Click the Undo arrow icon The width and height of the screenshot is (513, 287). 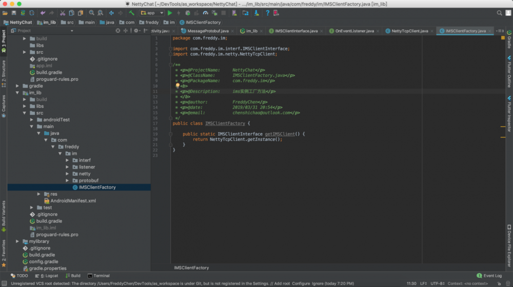click(43, 13)
